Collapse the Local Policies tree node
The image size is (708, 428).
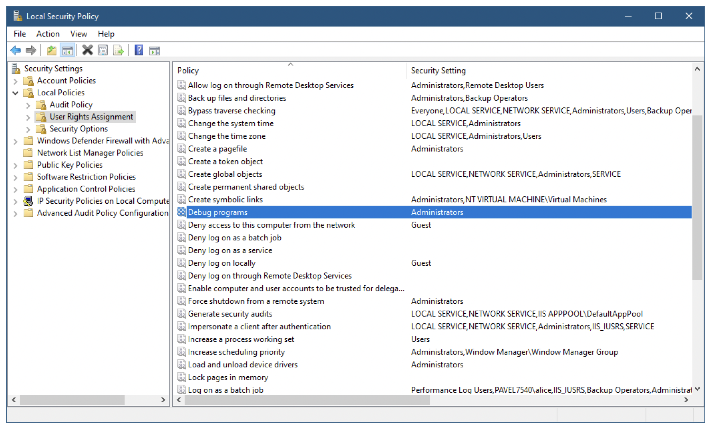coord(15,93)
